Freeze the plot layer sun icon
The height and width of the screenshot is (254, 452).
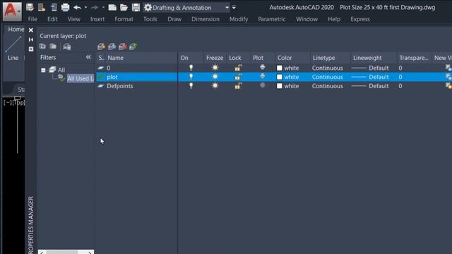pyautogui.click(x=215, y=77)
